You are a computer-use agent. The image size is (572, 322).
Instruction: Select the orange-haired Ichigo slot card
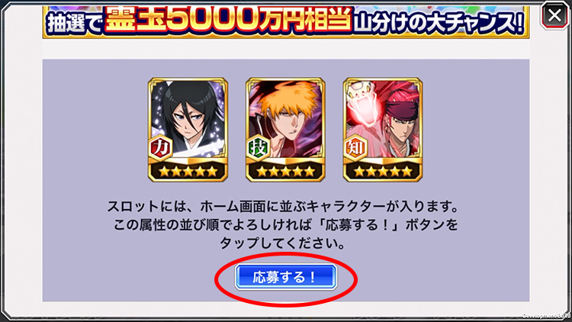(286, 129)
